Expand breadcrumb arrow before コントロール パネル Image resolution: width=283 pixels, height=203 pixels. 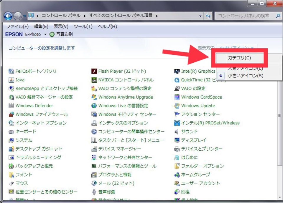click(x=37, y=16)
